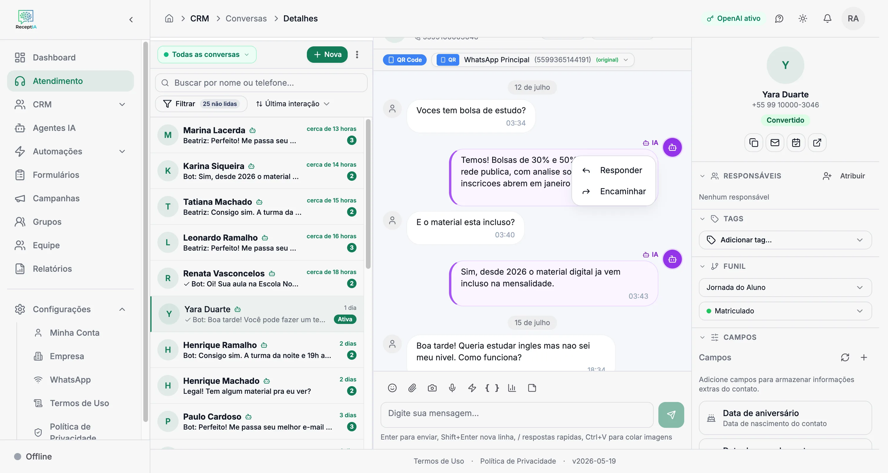Expand the Automações sidebar submenu
The width and height of the screenshot is (888, 473).
tap(122, 152)
